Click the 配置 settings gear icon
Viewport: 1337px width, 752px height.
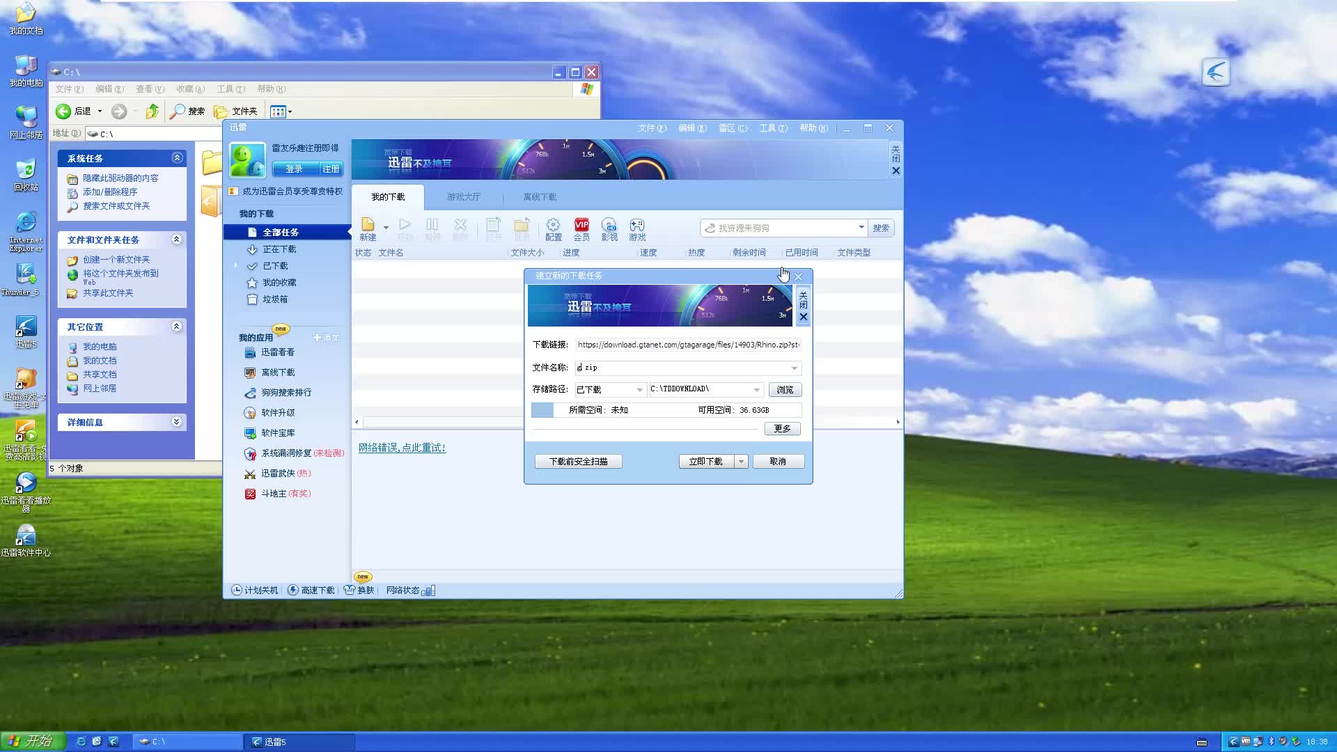click(554, 228)
